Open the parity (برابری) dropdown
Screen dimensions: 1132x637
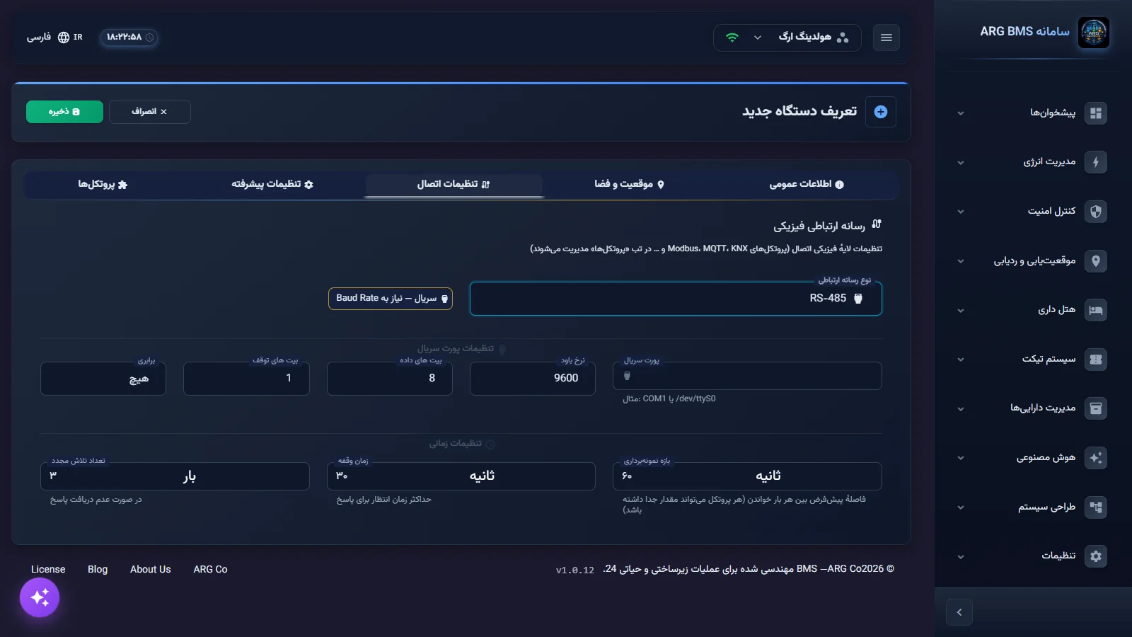click(x=103, y=379)
